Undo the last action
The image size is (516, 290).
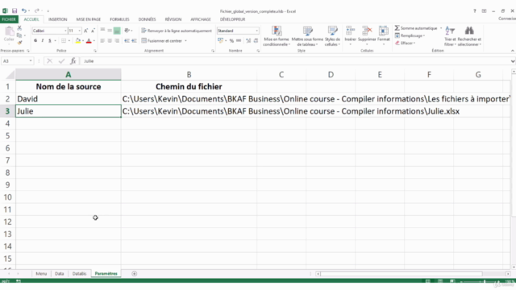pos(24,10)
